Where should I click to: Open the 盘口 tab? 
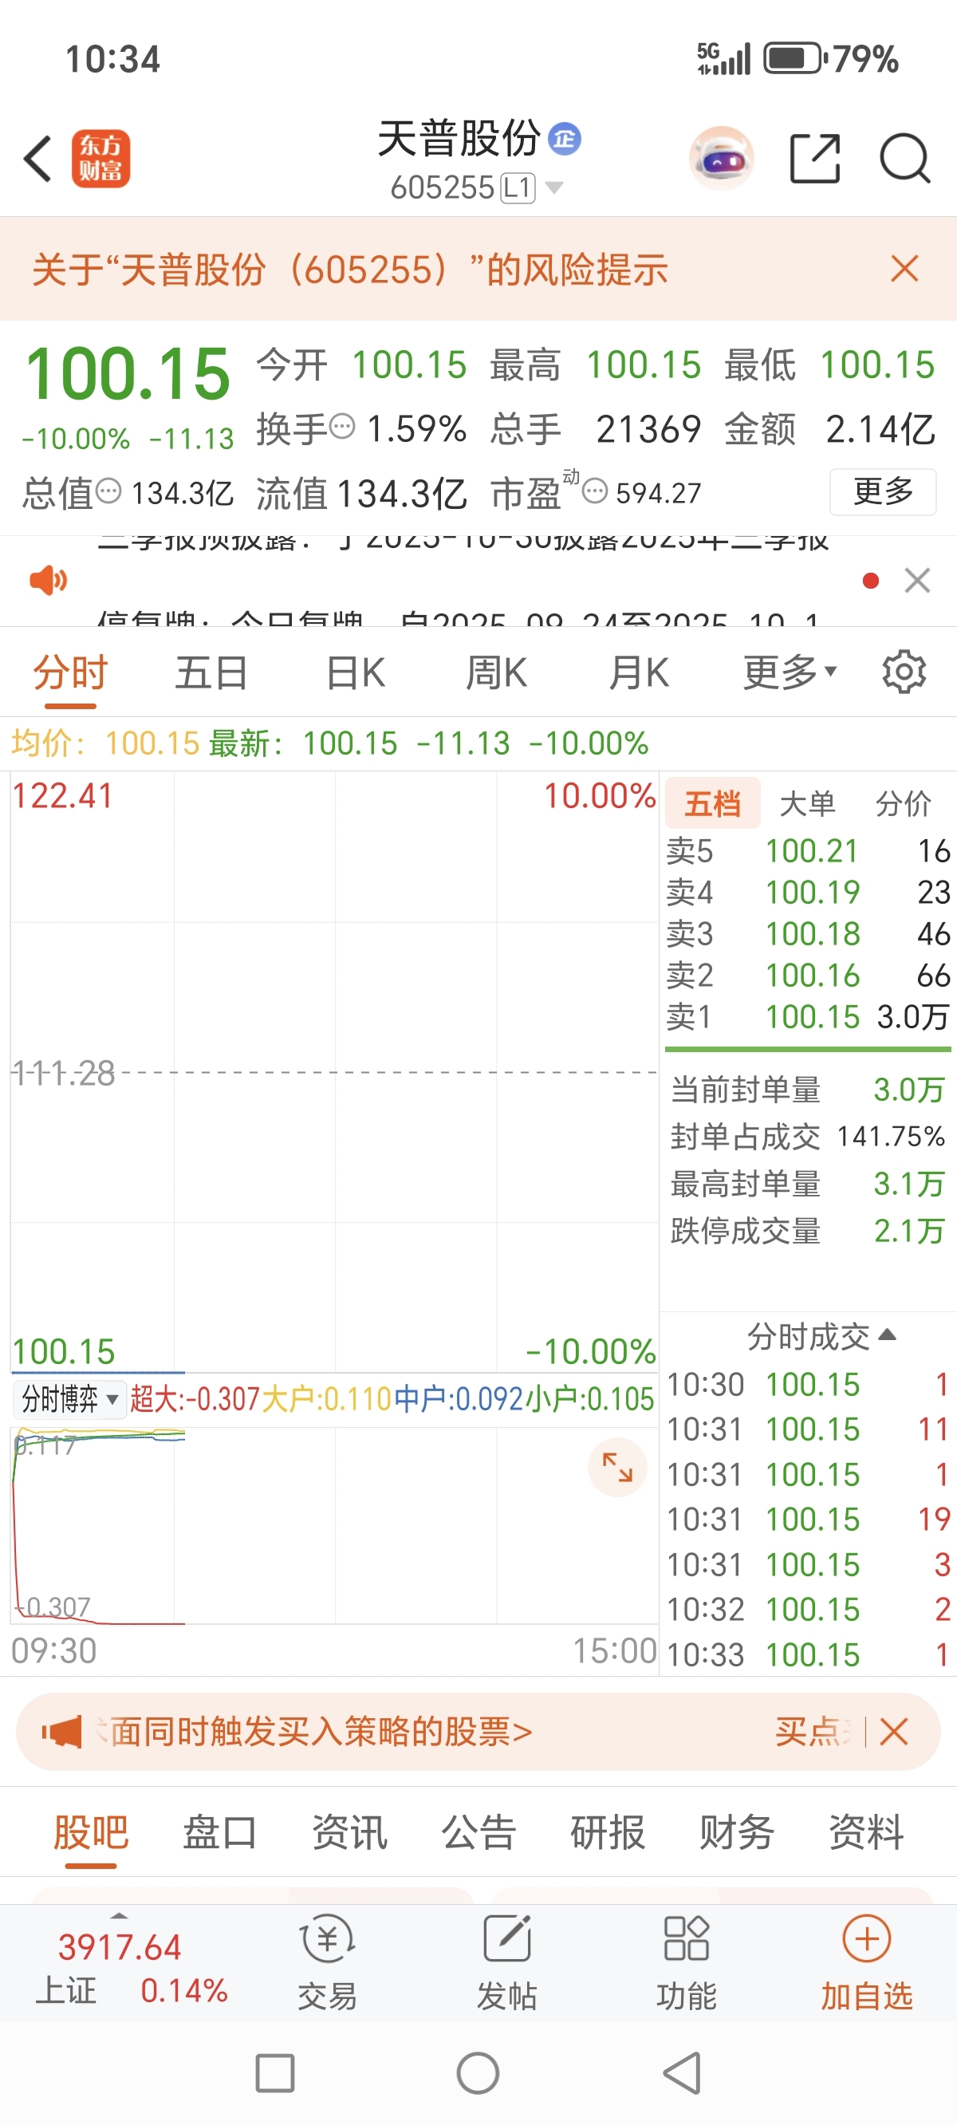[219, 1833]
